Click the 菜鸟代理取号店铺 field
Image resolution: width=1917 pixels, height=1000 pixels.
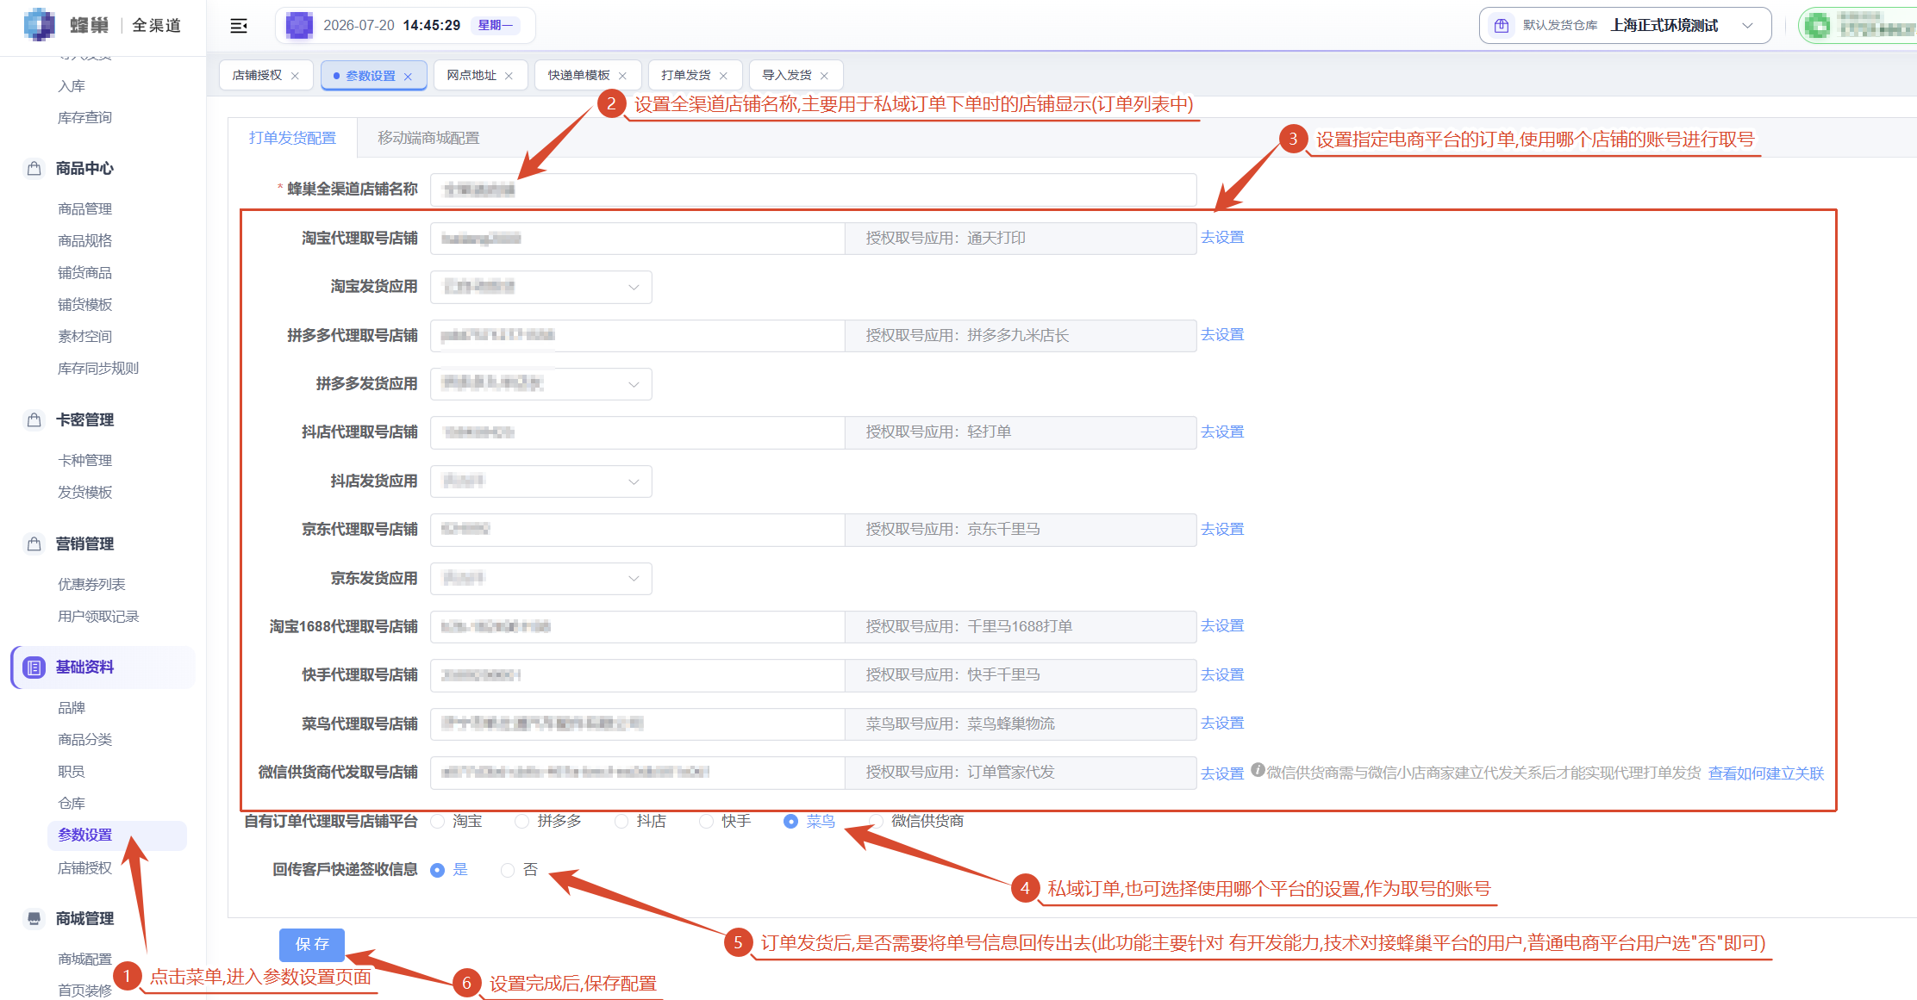637,724
